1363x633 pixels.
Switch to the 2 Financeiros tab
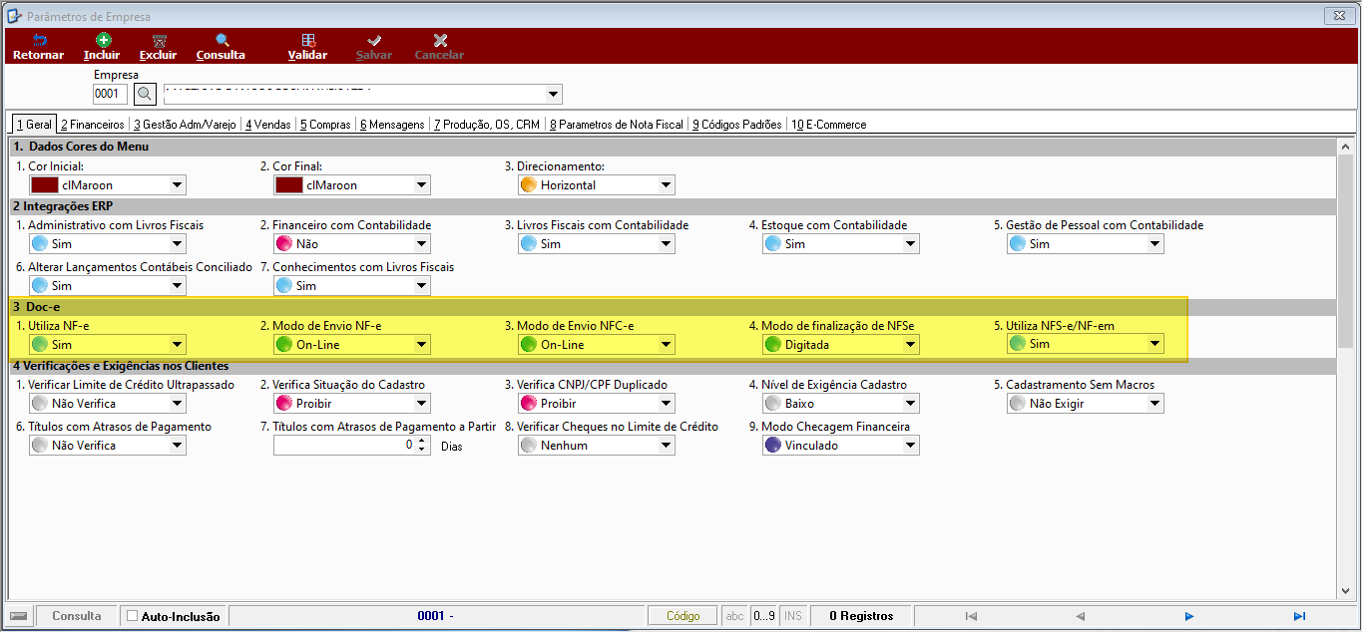pos(93,125)
